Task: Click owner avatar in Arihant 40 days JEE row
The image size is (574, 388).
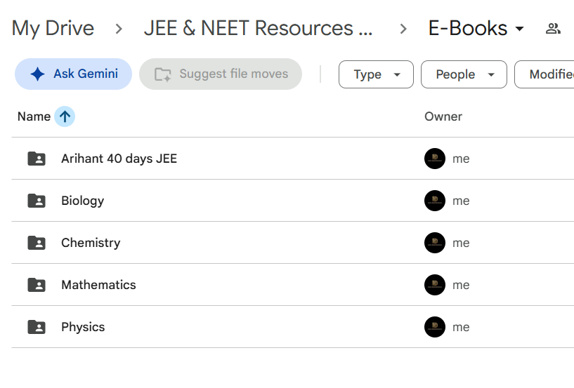Action: point(435,159)
